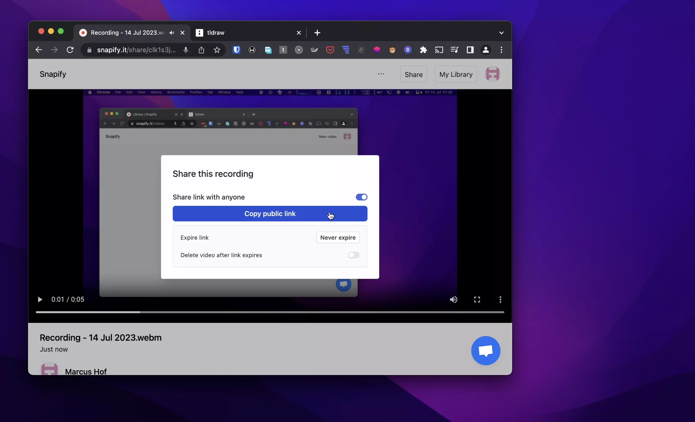Bookmark this page with the star icon

(217, 50)
